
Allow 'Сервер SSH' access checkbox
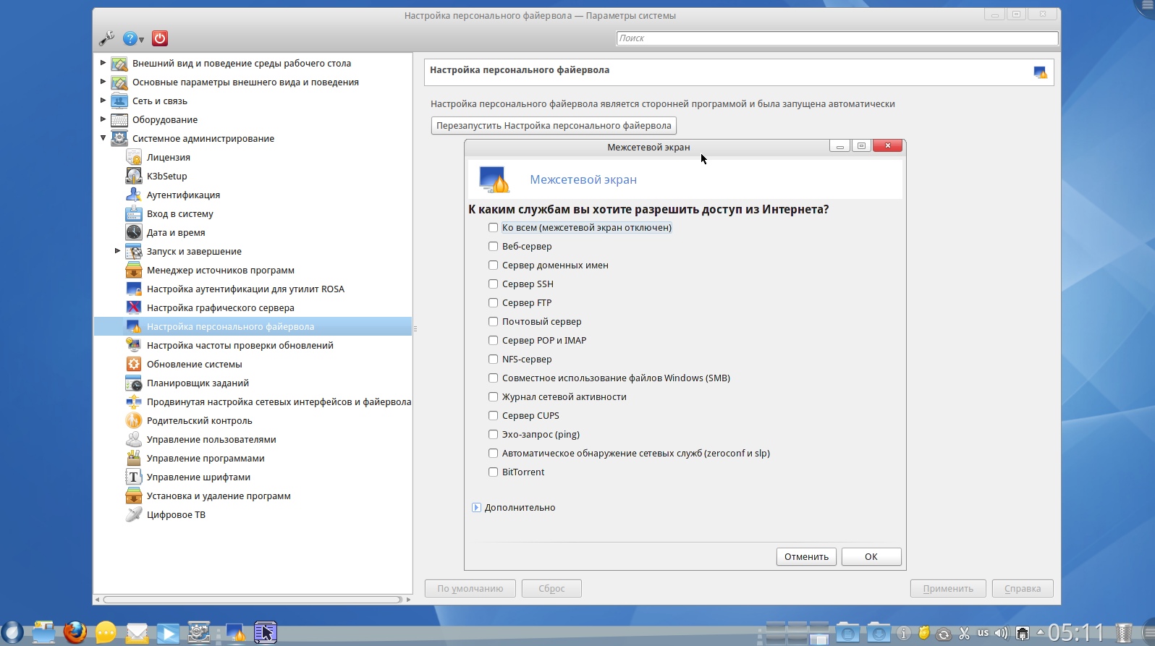coord(493,284)
